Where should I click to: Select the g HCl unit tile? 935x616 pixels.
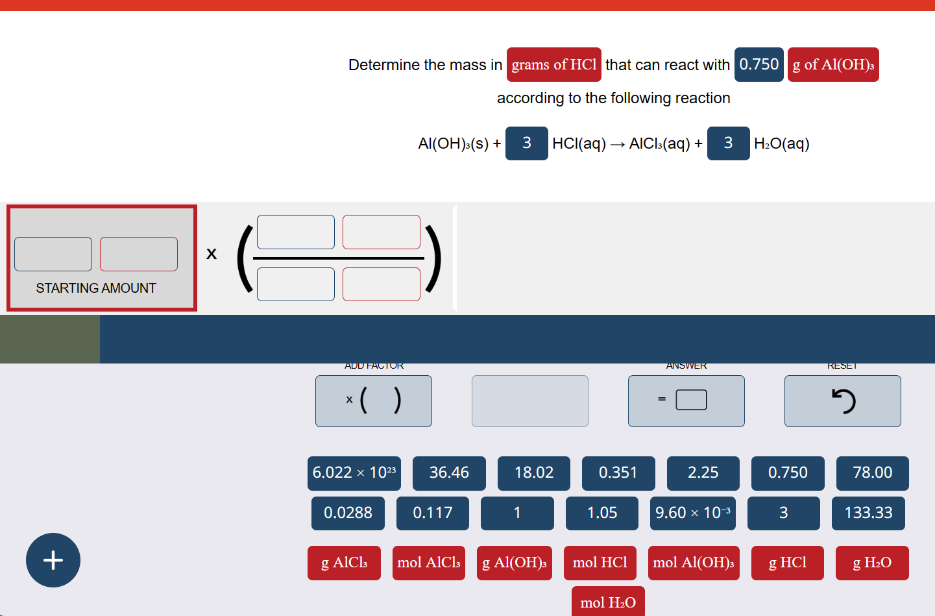tap(787, 563)
